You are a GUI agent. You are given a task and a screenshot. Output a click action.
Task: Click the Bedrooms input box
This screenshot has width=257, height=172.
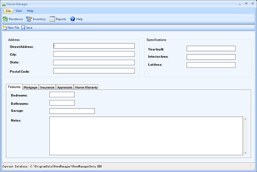click(x=62, y=94)
